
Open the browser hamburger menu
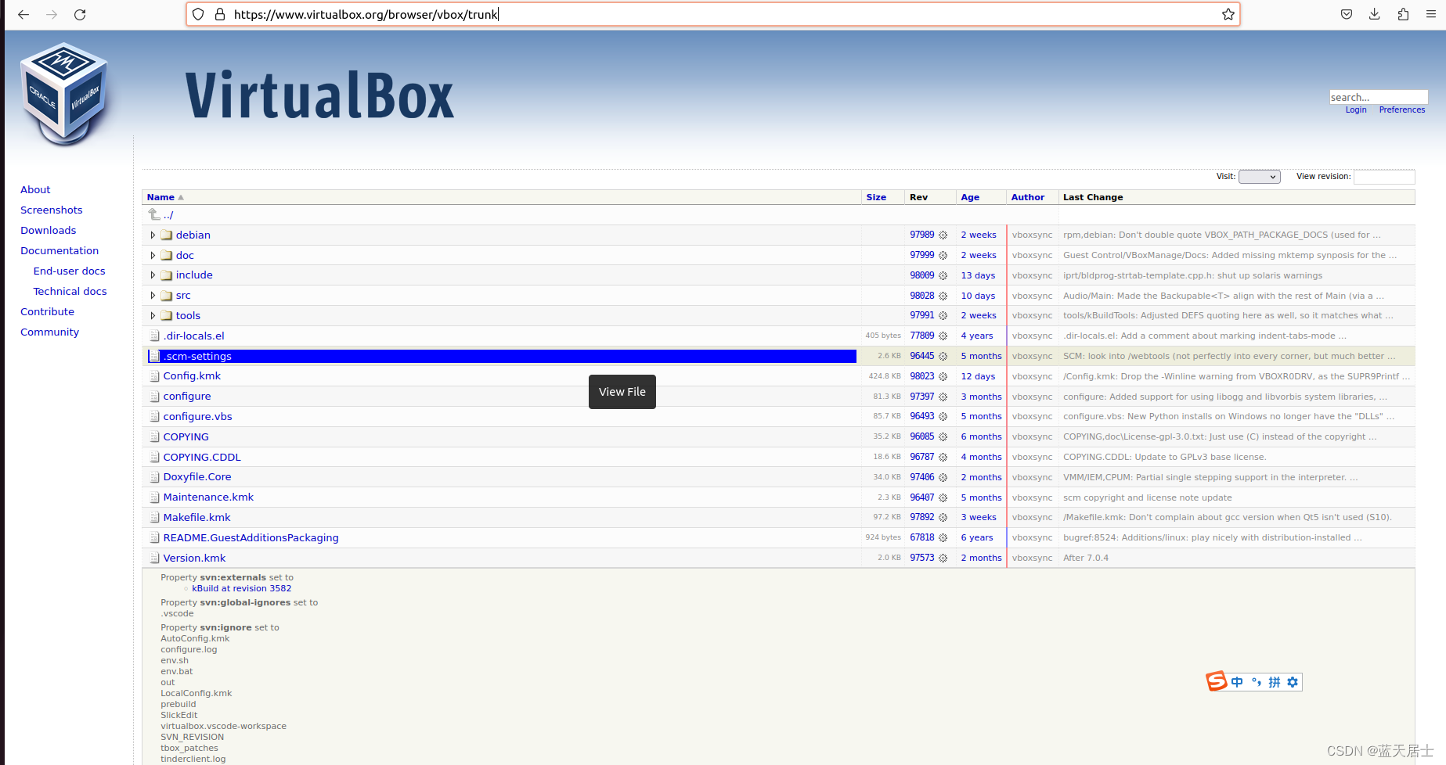tap(1430, 14)
